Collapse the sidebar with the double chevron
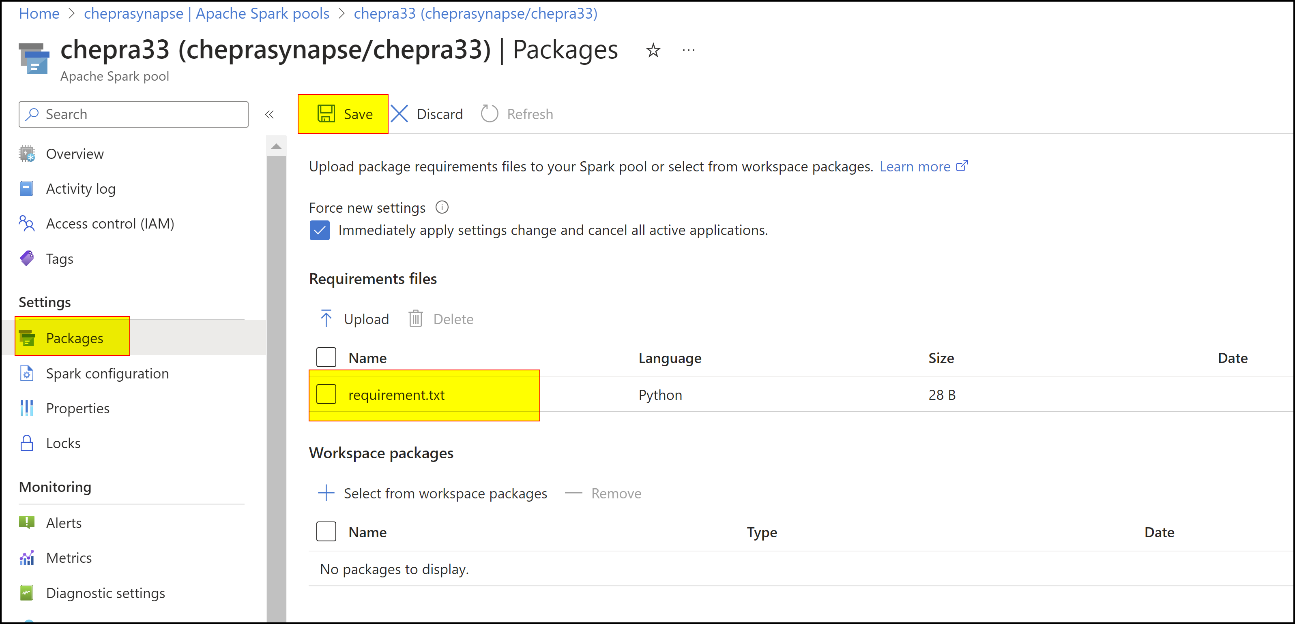 (269, 115)
